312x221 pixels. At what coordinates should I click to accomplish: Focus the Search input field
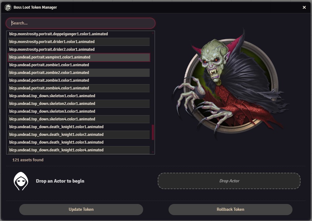pyautogui.click(x=80, y=23)
